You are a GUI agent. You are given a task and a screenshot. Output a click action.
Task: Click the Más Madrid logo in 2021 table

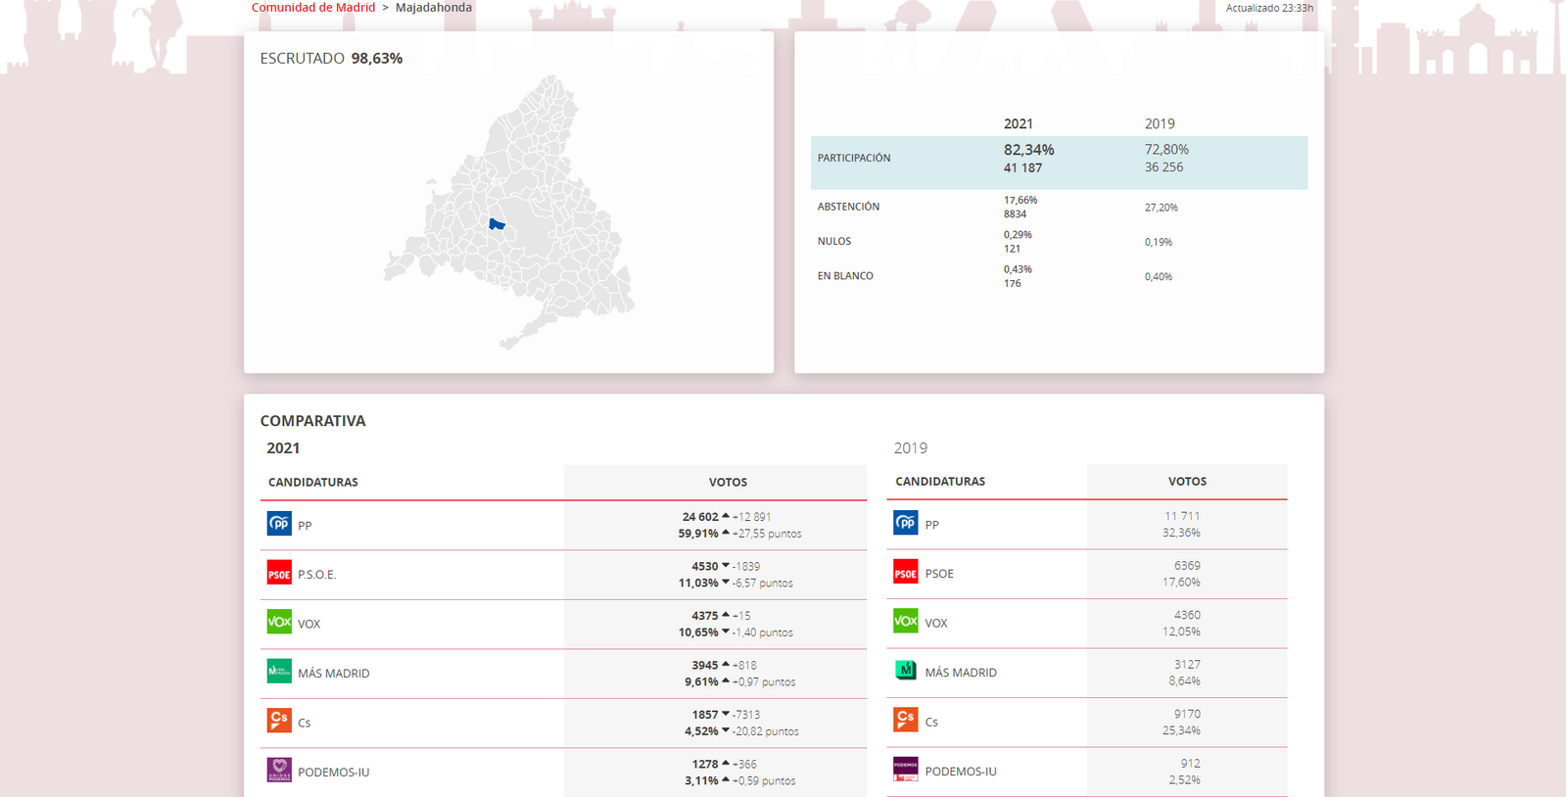[279, 672]
